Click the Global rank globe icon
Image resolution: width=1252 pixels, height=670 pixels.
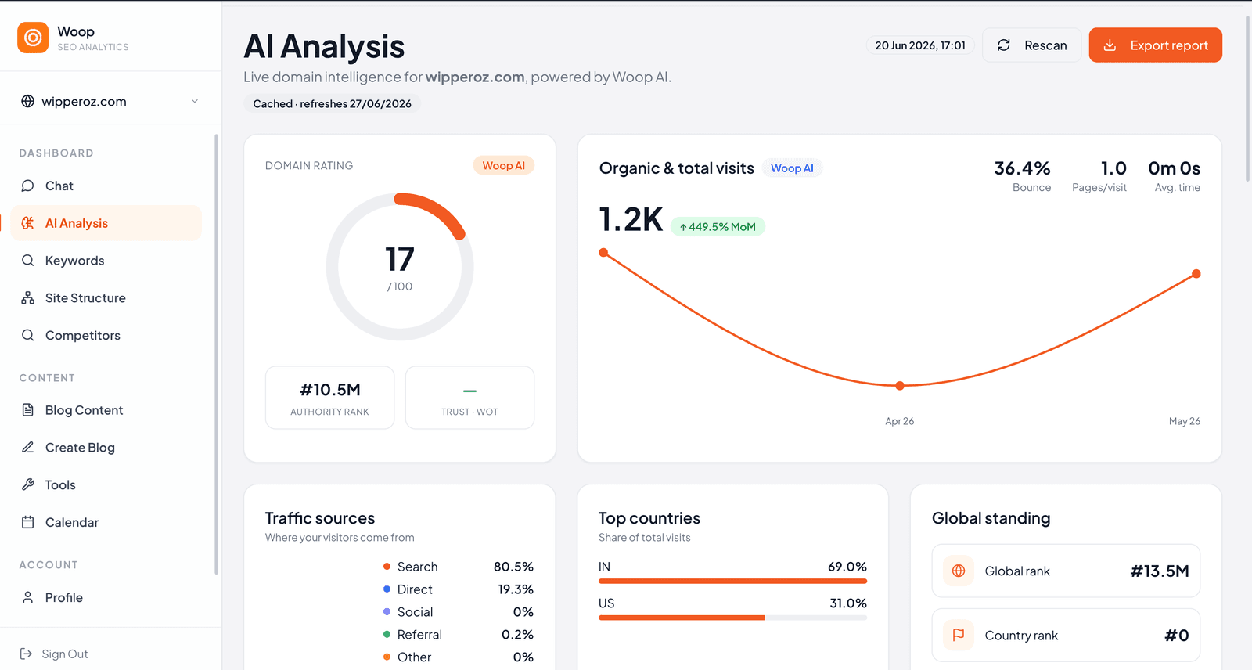click(x=959, y=571)
